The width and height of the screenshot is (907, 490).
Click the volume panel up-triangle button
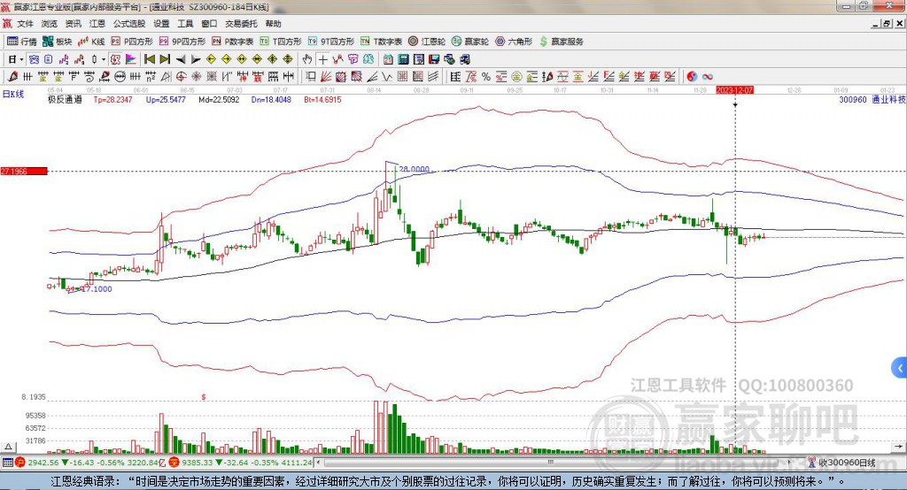[x=8, y=446]
